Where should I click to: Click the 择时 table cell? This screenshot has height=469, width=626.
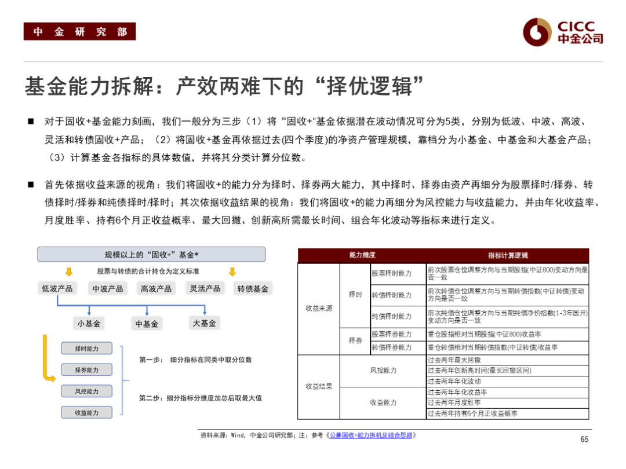coord(355,295)
